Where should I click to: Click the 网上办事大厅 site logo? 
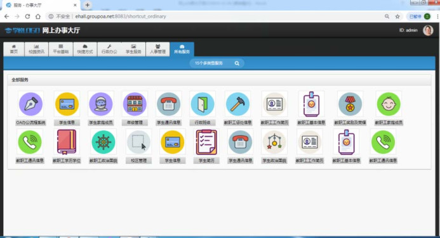coord(43,30)
